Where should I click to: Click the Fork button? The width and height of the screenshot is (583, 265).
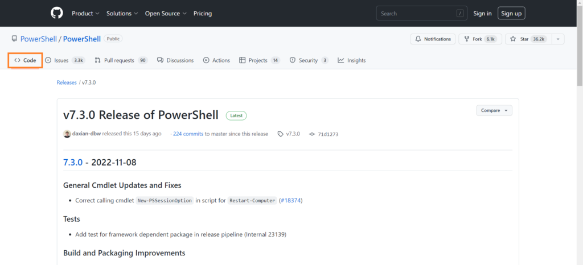(480, 39)
